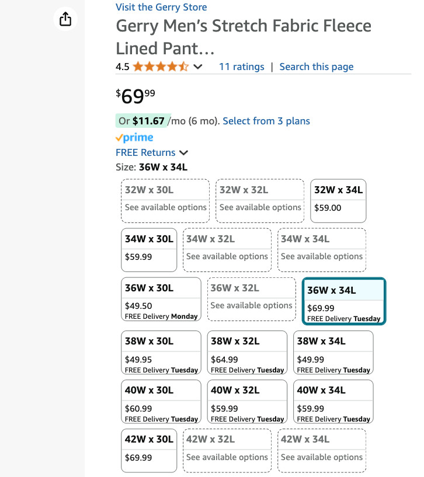Choose the 36W x 30L size option
Screen dimensions: 424x477
click(x=161, y=299)
